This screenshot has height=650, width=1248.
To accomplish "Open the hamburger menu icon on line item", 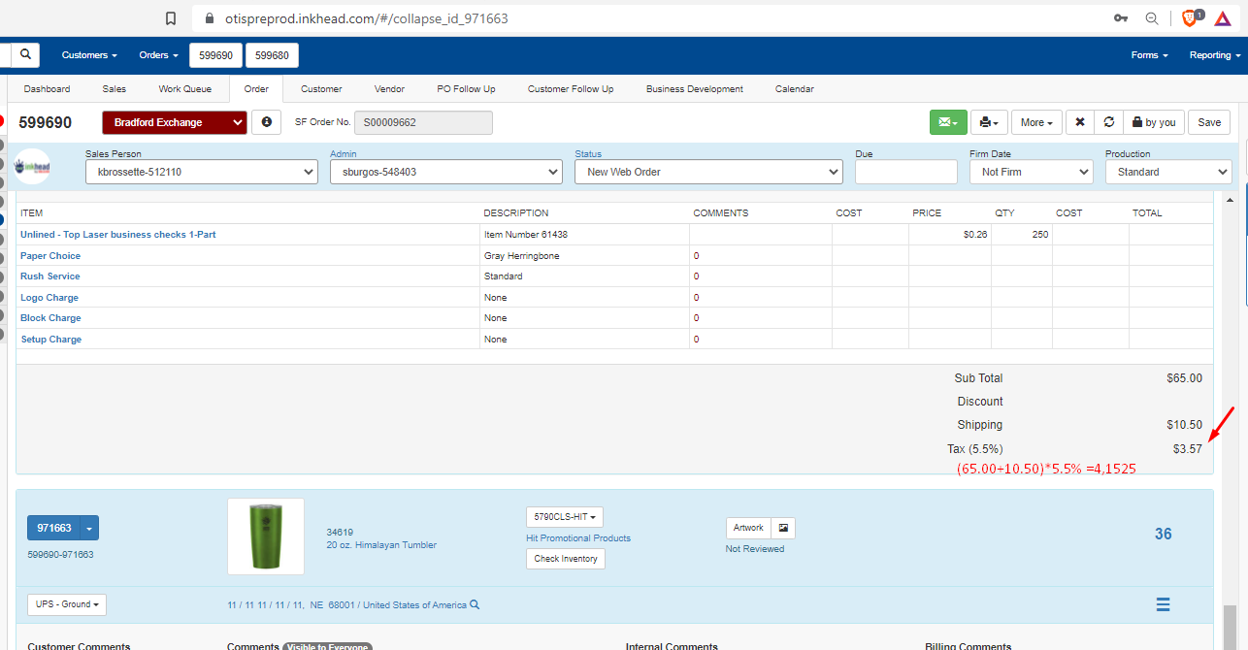I will pos(1163,604).
